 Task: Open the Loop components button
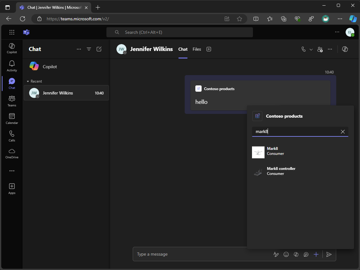[306, 254]
